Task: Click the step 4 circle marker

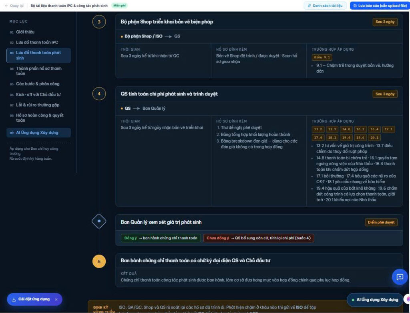Action: tap(99, 94)
